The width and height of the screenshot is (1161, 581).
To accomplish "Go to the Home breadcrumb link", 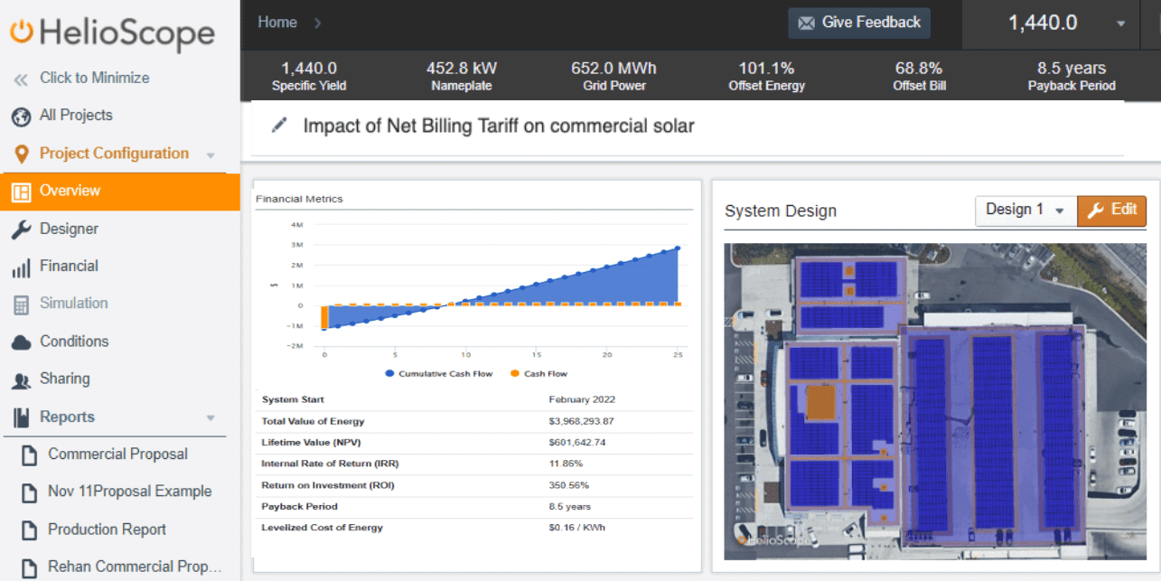I will click(277, 23).
